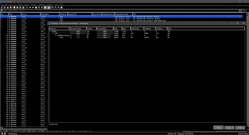Viewport: 249px width, 135px height.
Task: Click the stop capture toolbar icon
Action: point(4,8)
